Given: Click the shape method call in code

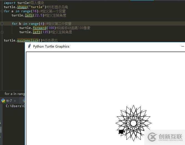Looking at the screenshot, I should point(22,7).
